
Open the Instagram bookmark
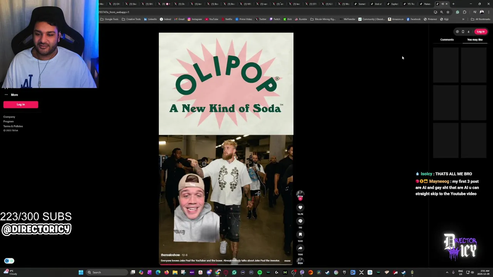click(195, 19)
